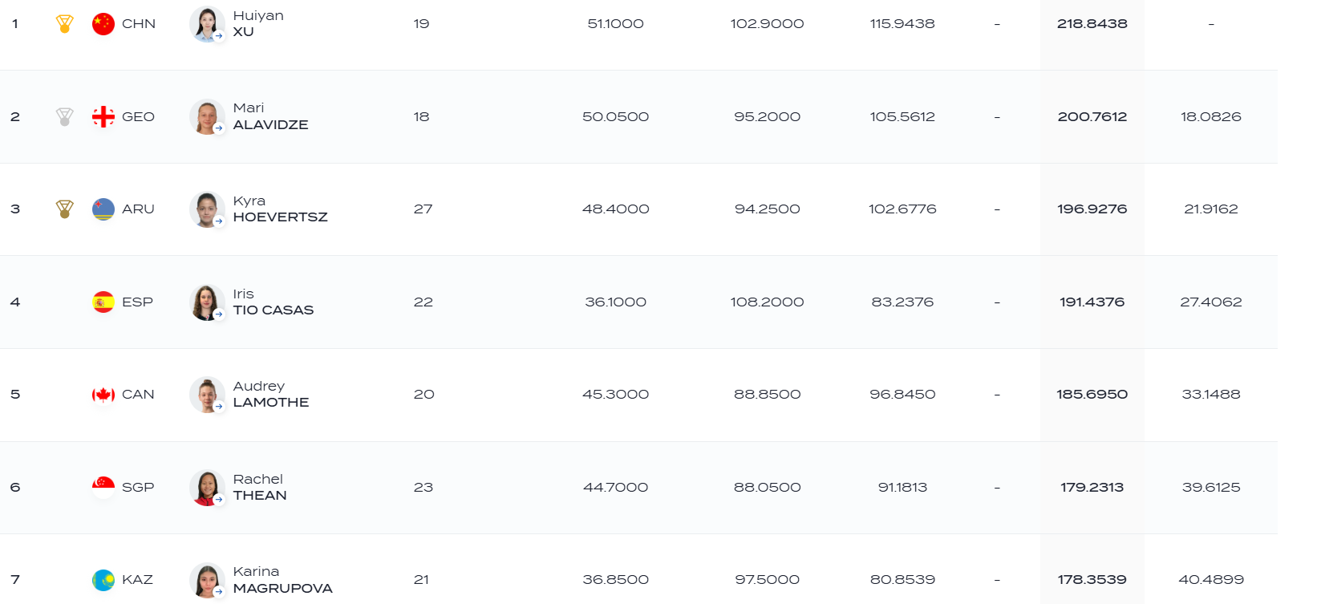Open Huiyan XU athlete profile photo
Screen dimensions: 1317x604
coord(207,24)
